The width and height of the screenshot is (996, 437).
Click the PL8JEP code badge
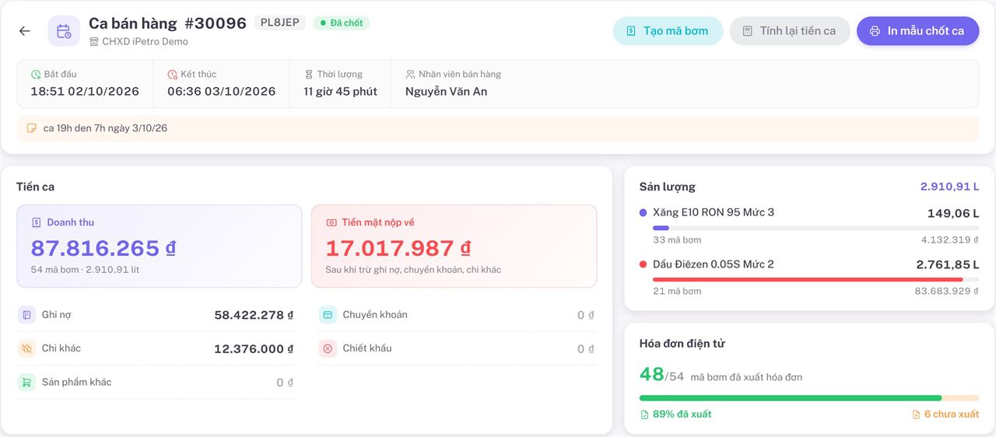point(280,23)
